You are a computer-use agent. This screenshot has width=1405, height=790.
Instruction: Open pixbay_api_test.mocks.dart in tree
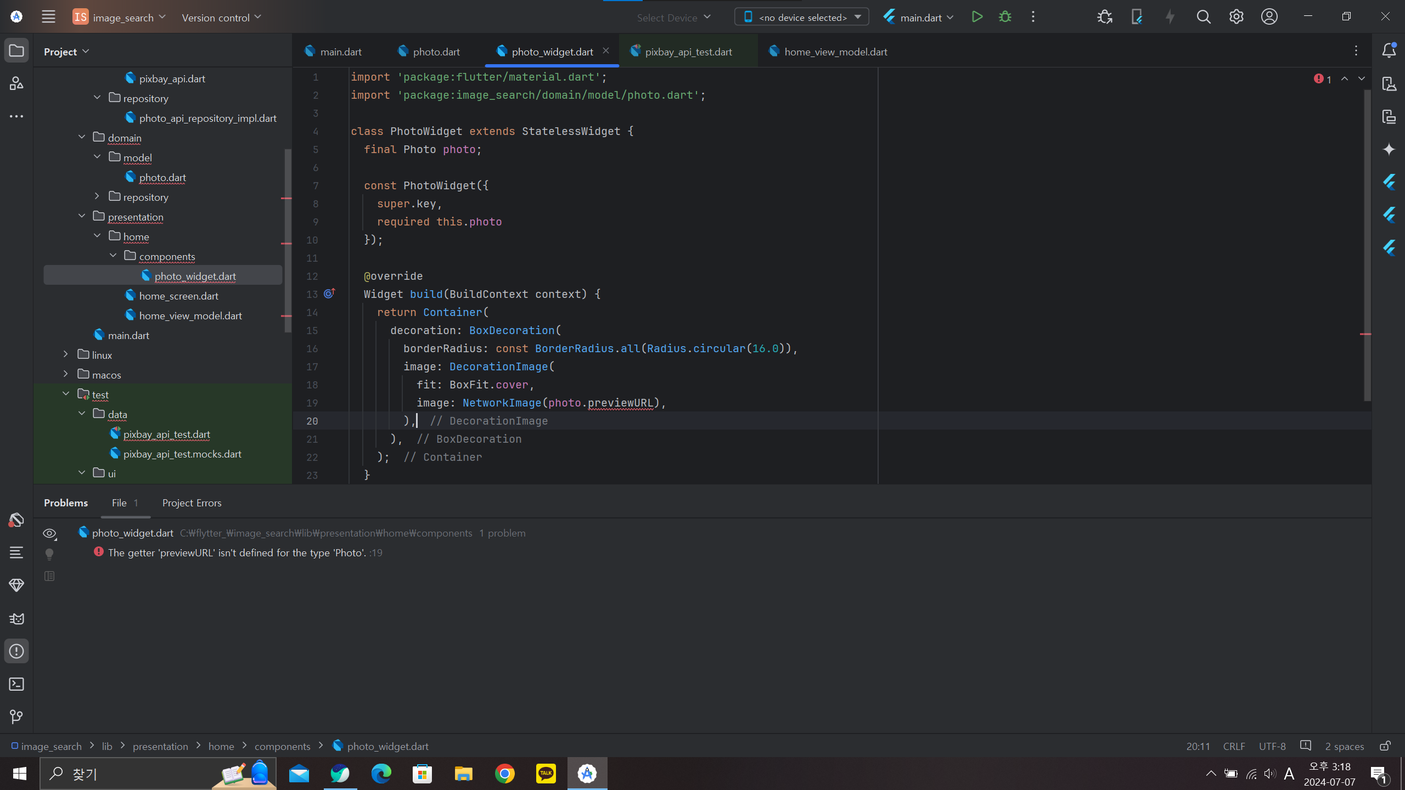[182, 454]
